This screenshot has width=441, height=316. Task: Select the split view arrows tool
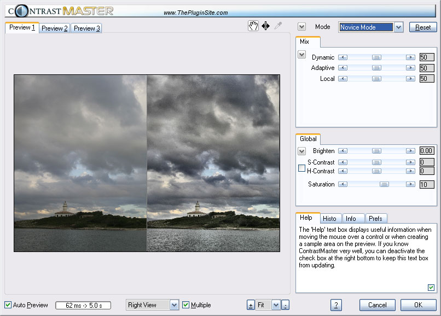266,26
